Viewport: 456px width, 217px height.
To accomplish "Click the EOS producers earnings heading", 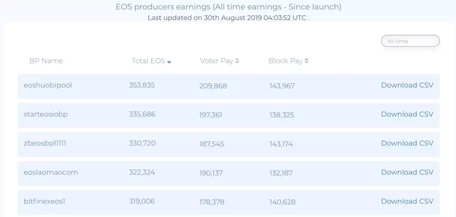I will 228,7.
